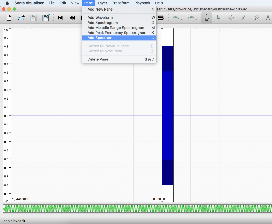272x224 pixels.
Task: Choose Add Peak Frequency Spectrogram
Action: (x=119, y=33)
